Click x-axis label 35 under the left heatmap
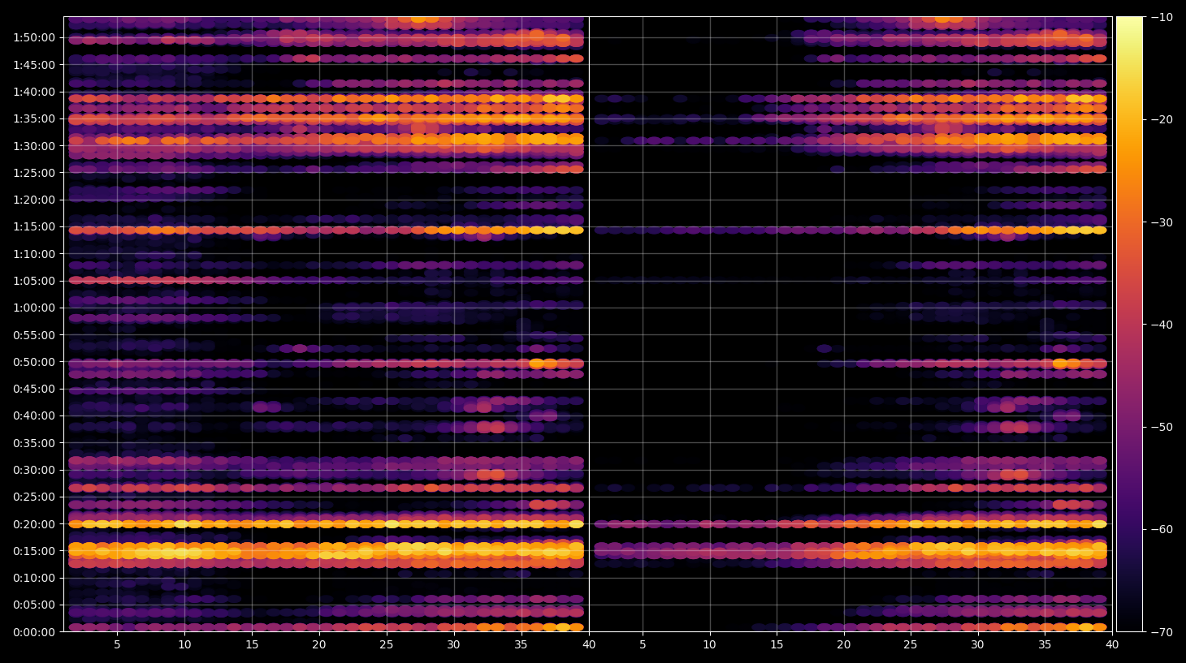 tap(522, 645)
